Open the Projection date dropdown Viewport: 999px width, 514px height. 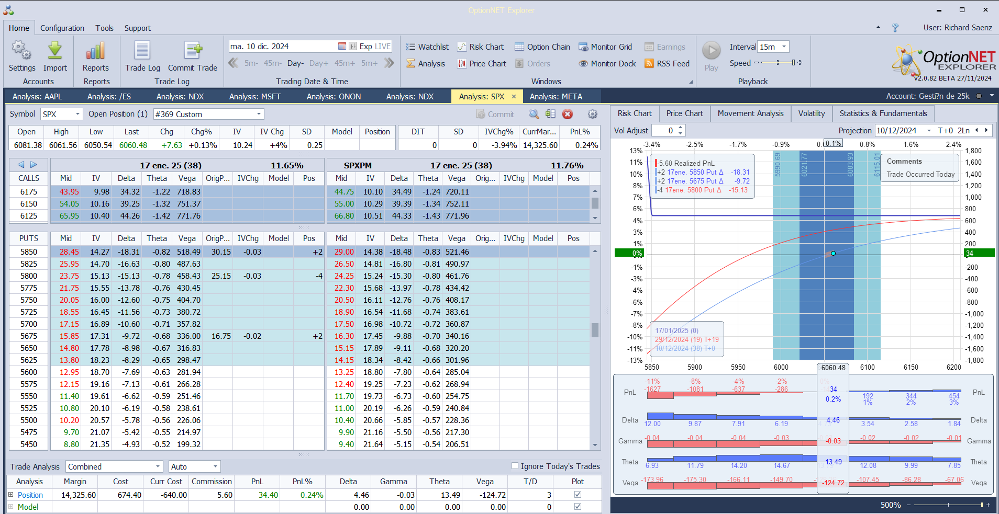[929, 130]
